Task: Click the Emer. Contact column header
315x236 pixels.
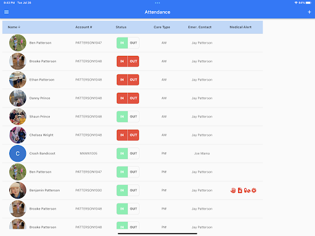Action: 200,27
